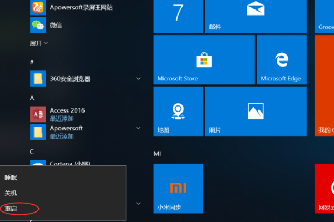This screenshot has height=222, width=334.
Task: Expand Apowersoft folder chevron
Action: (139, 128)
